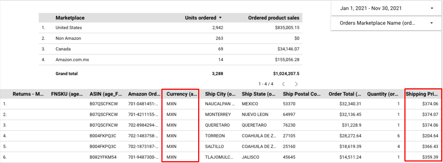Click the Amazon Order column header
Screen dimensions: 443x163
click(143, 94)
